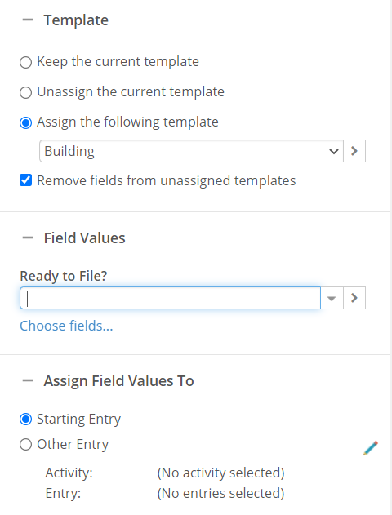Click the Template section heading
The image size is (392, 515).
pos(76,20)
